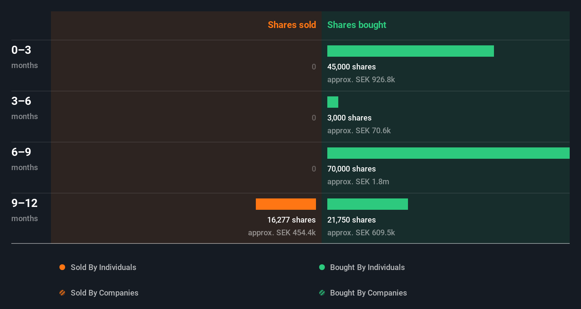
Task: Click the approx. SEK 454.4k amount
Action: point(282,232)
